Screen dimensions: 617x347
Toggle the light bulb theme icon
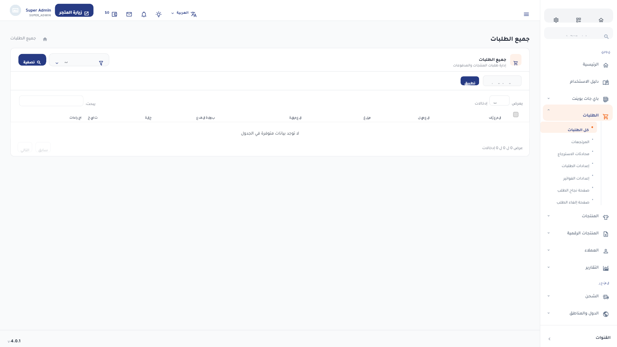[x=159, y=14]
